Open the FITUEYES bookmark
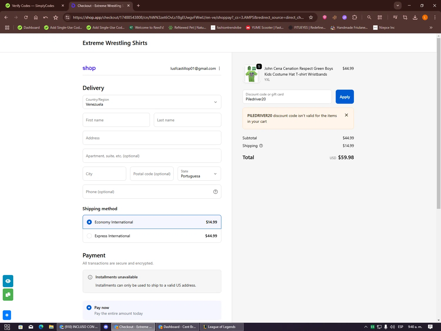Viewport: 441px width, 331px height. pos(307,28)
